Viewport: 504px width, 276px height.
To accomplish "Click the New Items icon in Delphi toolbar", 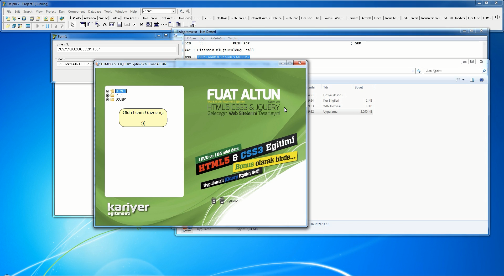I will click(x=8, y=19).
